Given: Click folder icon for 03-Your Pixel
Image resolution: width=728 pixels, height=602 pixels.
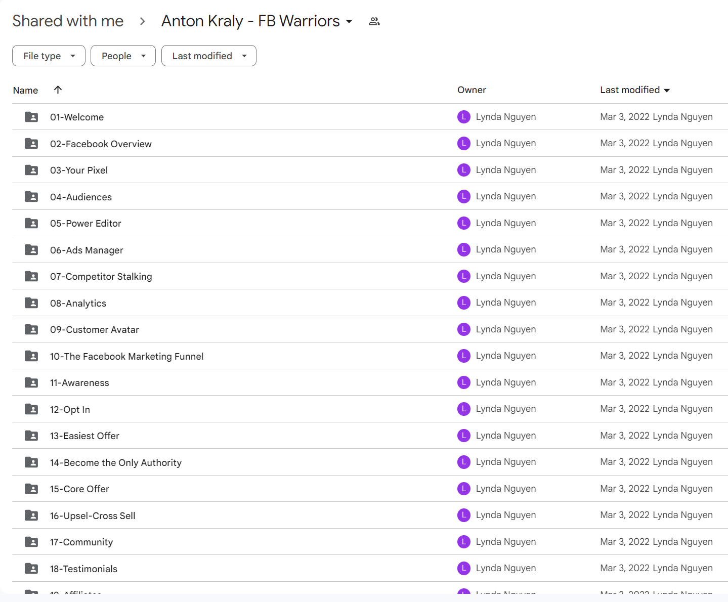Looking at the screenshot, I should coord(31,170).
